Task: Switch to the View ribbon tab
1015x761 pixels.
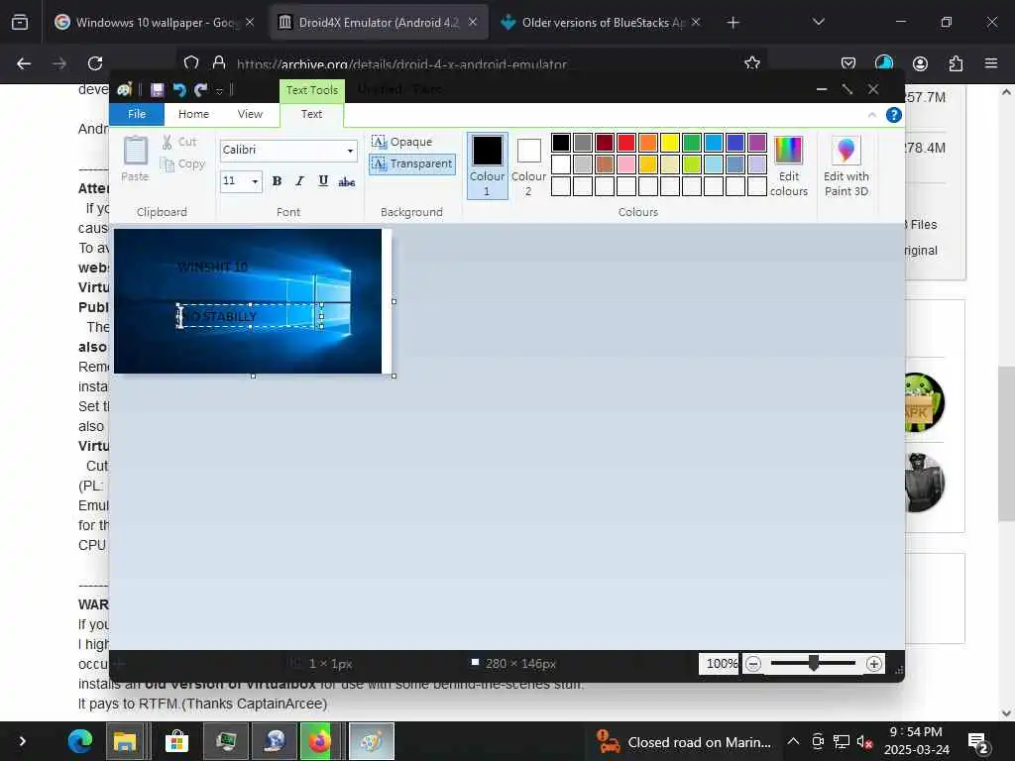Action: (250, 114)
